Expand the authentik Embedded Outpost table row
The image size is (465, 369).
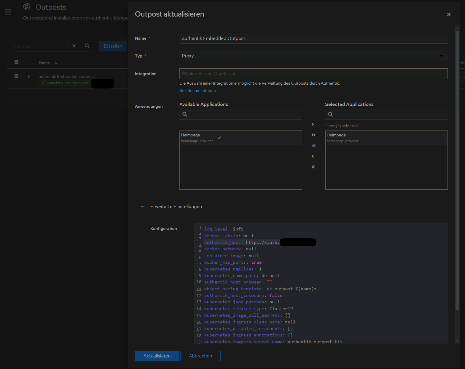(29, 76)
